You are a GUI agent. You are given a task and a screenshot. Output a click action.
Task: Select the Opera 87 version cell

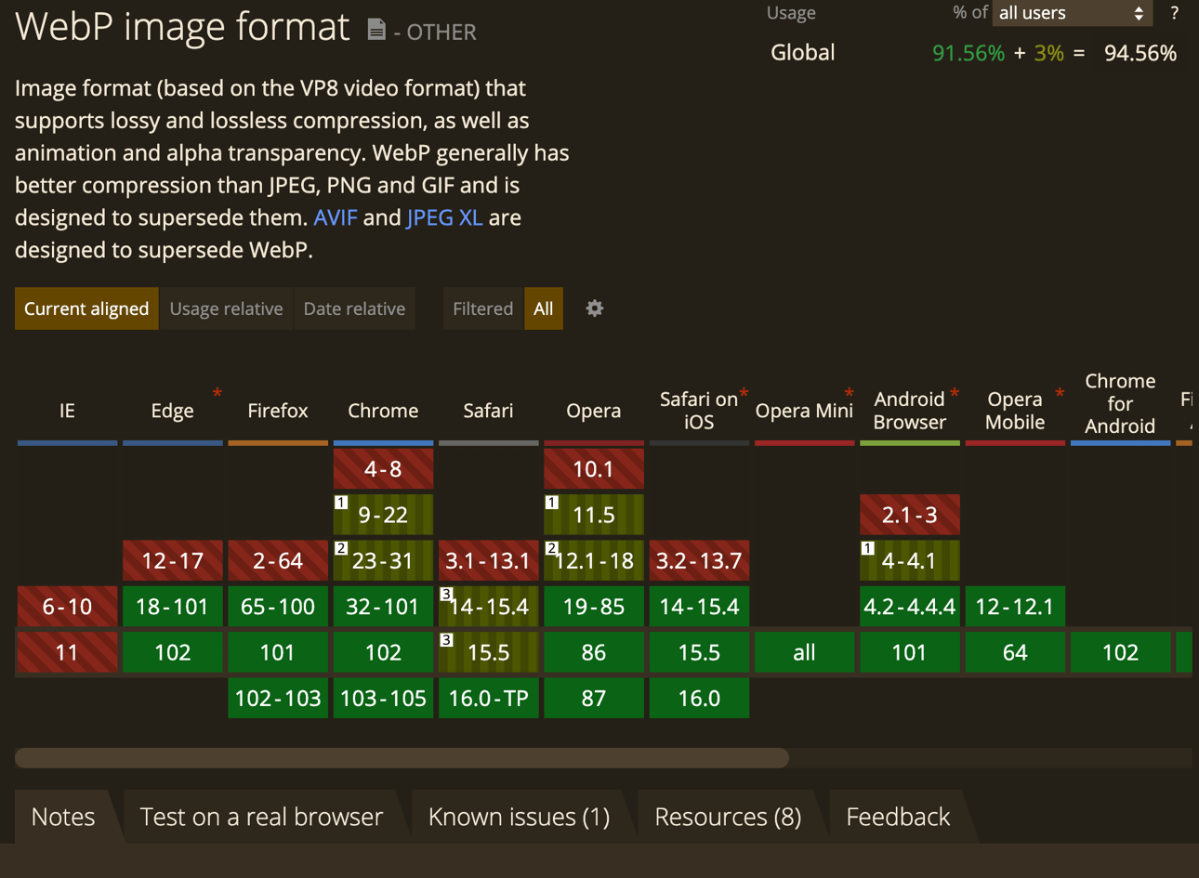(x=594, y=698)
